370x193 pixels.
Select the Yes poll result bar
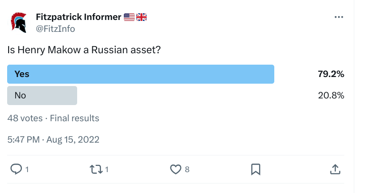click(x=140, y=74)
